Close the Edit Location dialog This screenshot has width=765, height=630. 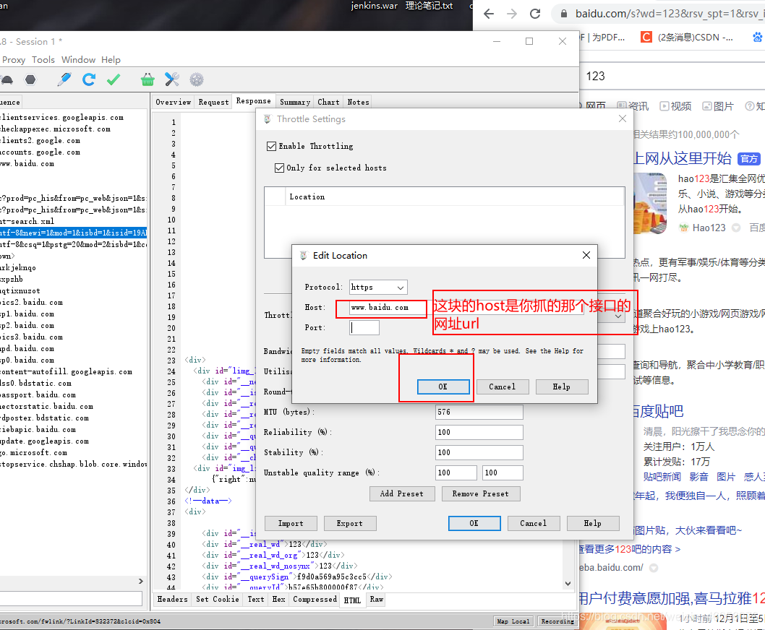[586, 255]
